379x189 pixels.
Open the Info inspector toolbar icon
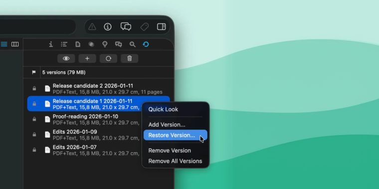point(108,26)
